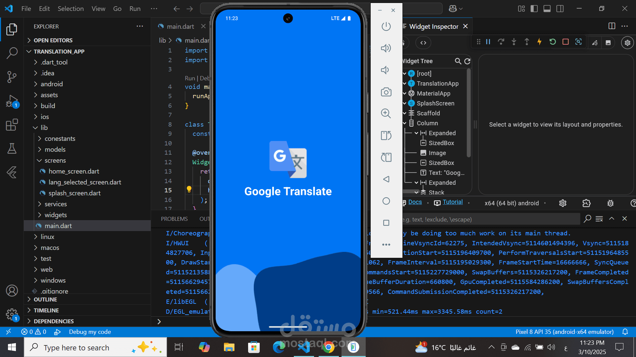Click the debug Step Into button

click(514, 42)
